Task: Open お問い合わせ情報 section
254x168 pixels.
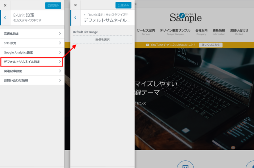Action: tap(32, 80)
